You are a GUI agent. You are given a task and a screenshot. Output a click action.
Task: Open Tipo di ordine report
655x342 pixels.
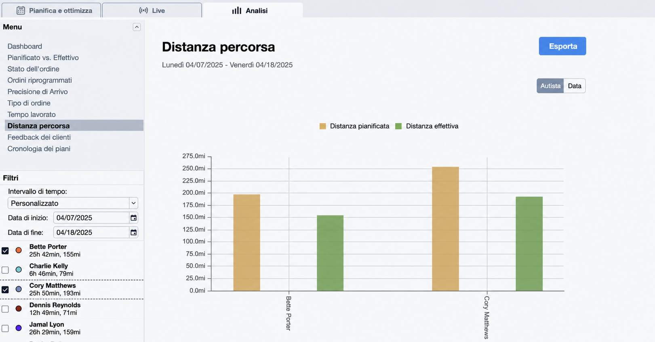pos(29,103)
